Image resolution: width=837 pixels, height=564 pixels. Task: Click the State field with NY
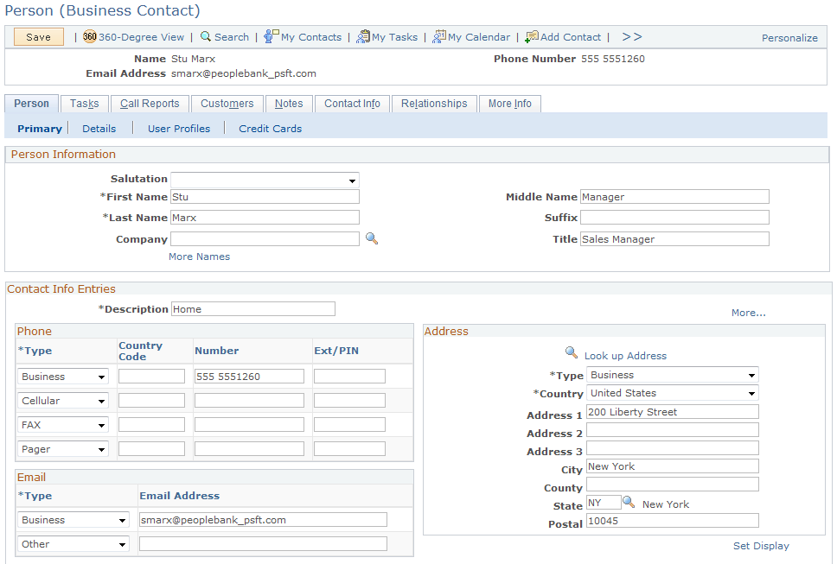[x=604, y=502]
